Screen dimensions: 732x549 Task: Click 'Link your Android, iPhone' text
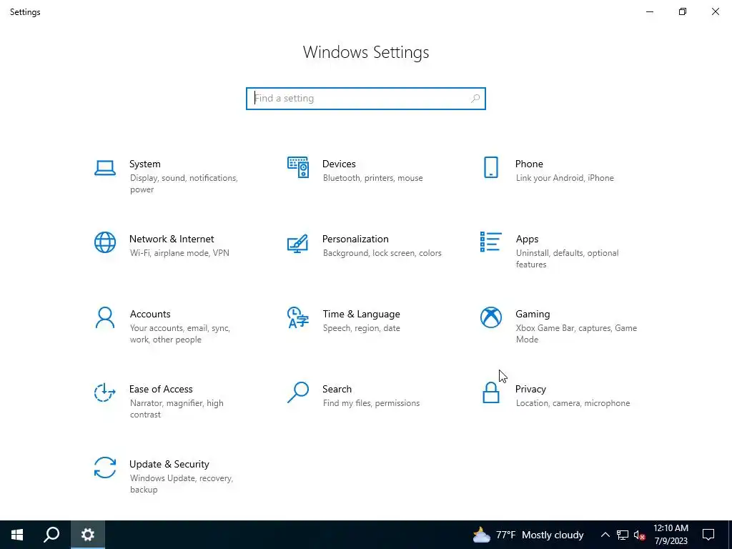click(565, 178)
